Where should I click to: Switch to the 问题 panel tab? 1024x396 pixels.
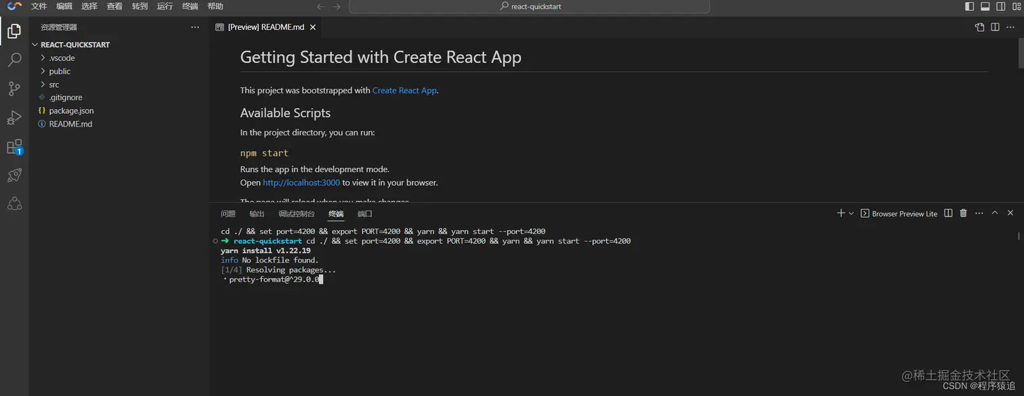228,214
